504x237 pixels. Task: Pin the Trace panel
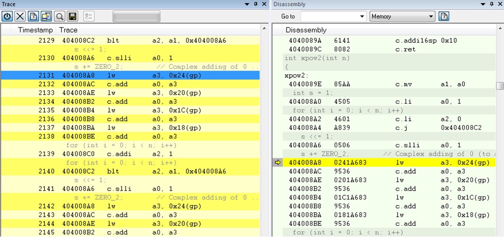(255, 4)
